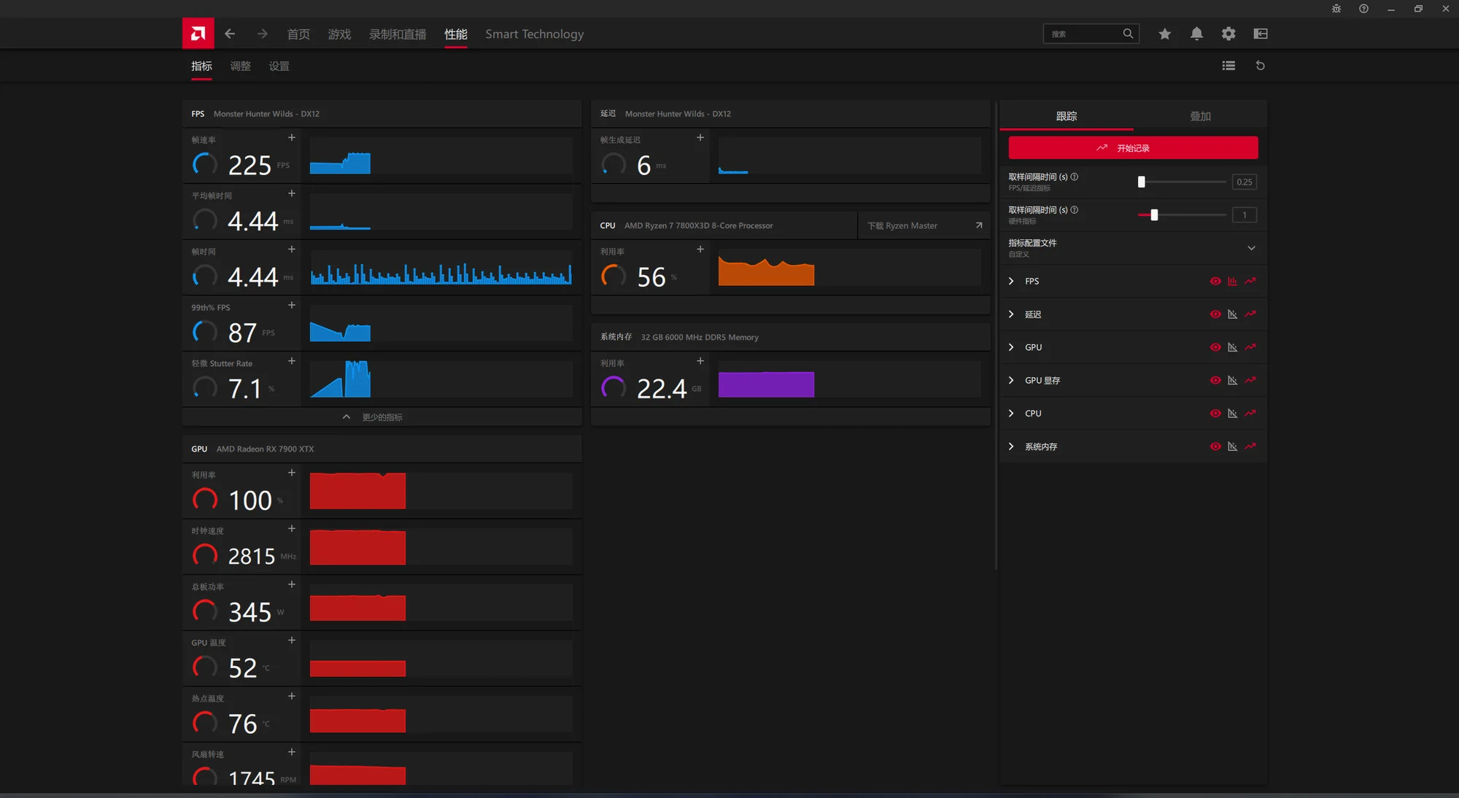Click the CPU row chart icon
This screenshot has height=798, width=1459.
pyautogui.click(x=1233, y=413)
